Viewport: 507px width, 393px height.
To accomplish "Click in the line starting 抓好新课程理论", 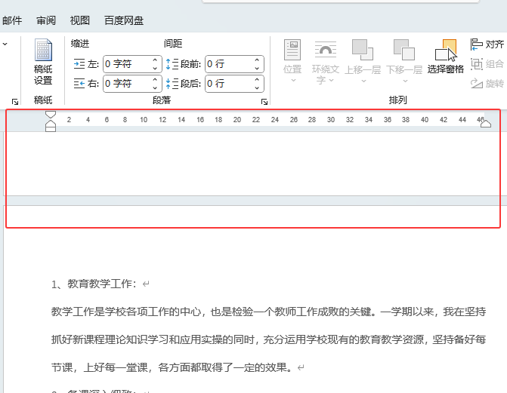I will click(268, 339).
